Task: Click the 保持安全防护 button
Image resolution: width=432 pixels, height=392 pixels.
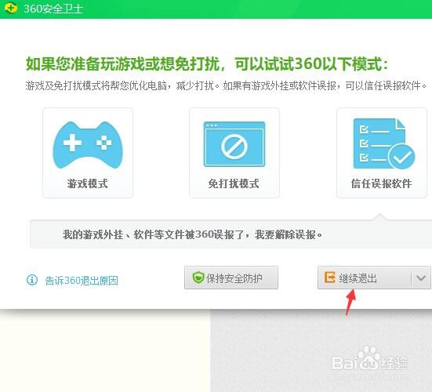Action: point(231,278)
